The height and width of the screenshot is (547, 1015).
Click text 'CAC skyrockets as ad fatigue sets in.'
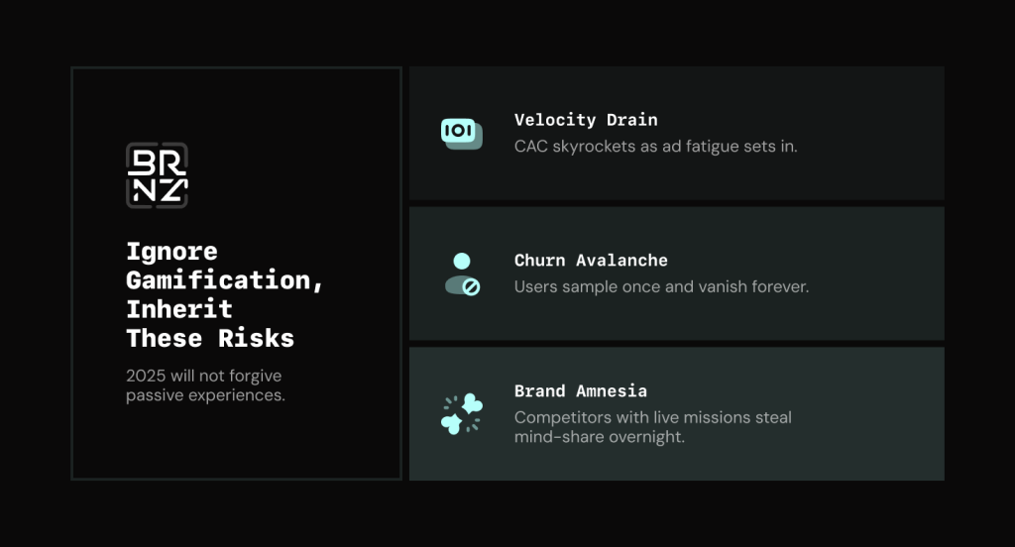coord(656,147)
